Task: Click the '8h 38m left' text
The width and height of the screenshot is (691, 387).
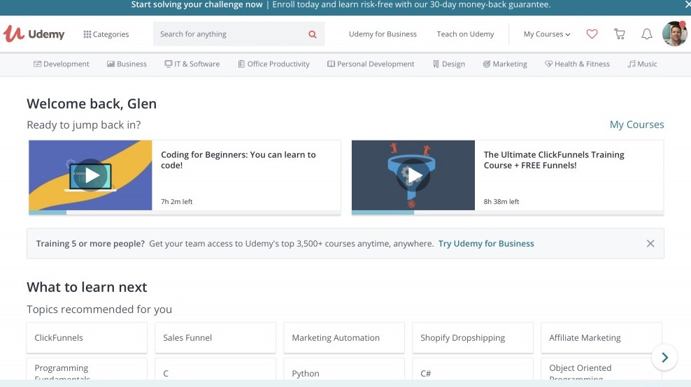Action: coord(501,202)
